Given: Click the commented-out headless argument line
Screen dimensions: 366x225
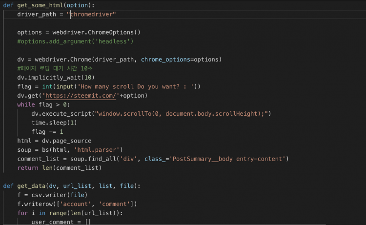Looking at the screenshot, I should (75, 41).
